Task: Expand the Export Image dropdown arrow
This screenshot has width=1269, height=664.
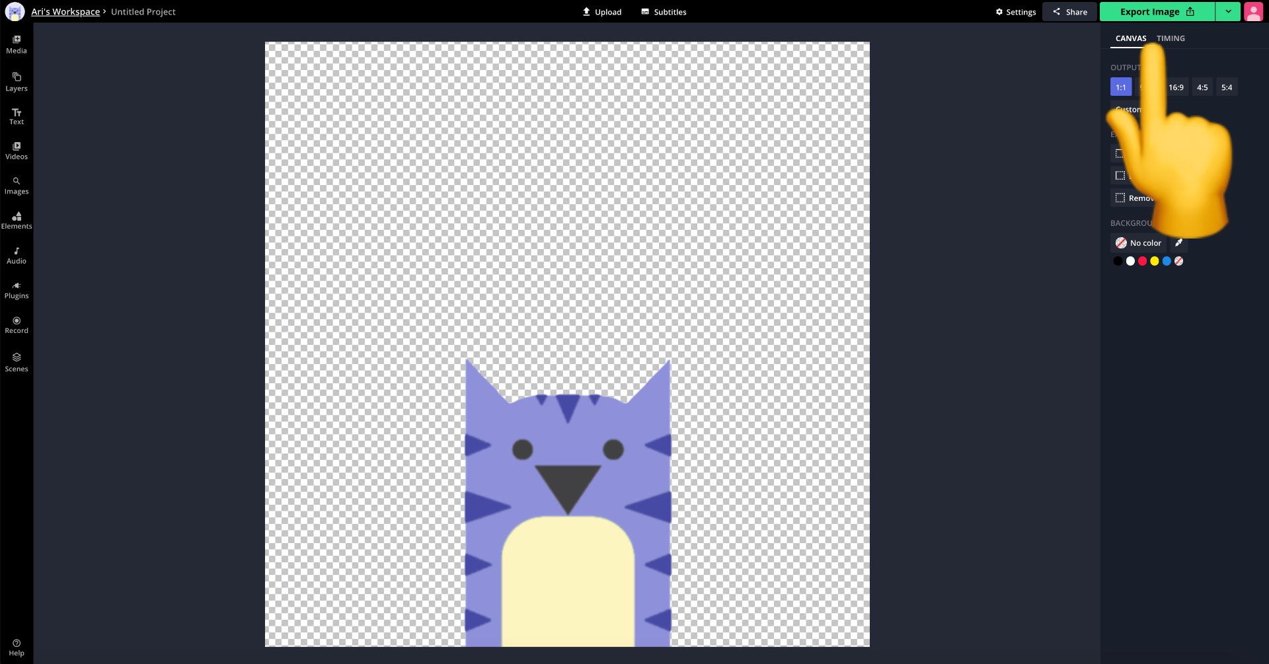Action: [1228, 12]
